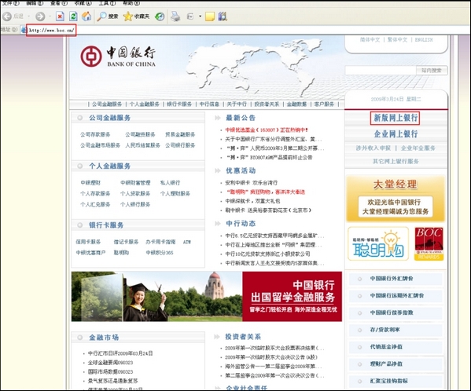Open the 文件 (File) menu
Screen dimensions: 471x391
click(x=11, y=3)
